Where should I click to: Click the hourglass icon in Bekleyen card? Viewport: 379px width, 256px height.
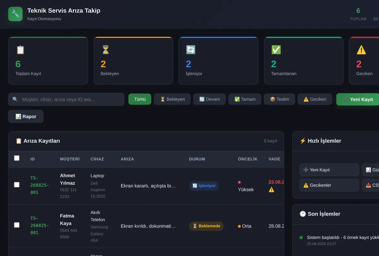click(x=105, y=50)
